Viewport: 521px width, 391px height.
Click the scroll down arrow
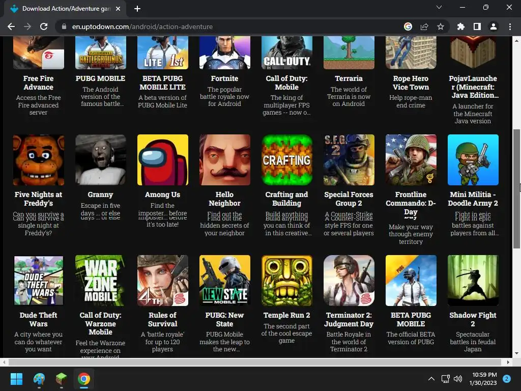516,353
